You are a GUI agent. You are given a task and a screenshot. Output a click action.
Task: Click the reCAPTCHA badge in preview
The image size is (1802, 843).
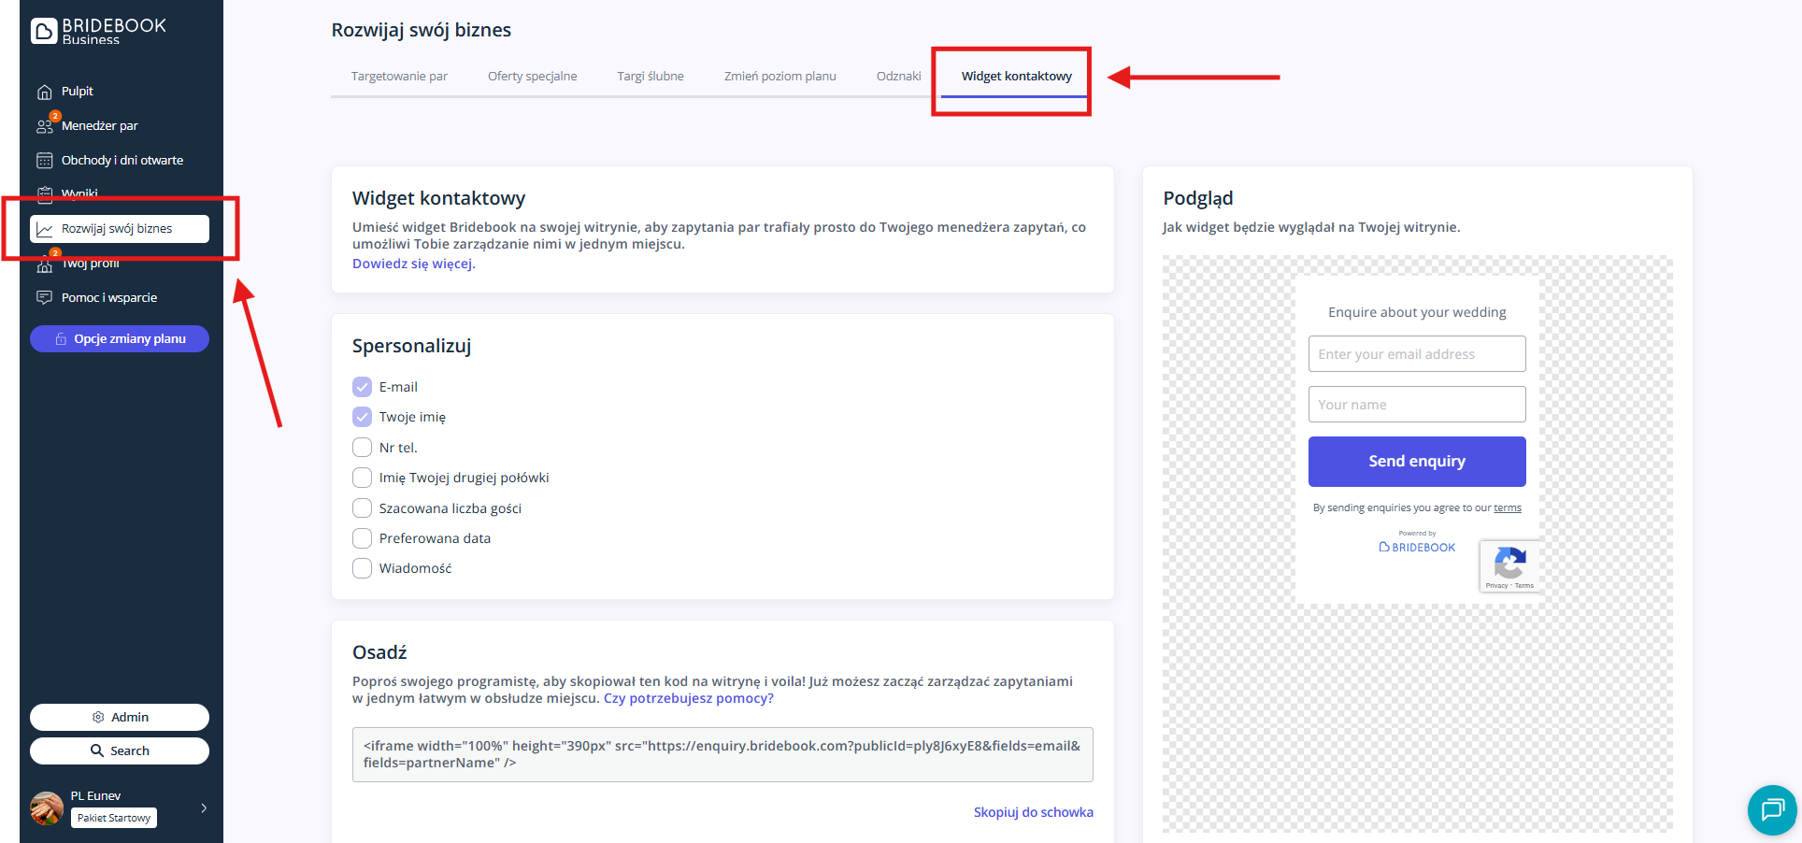1509,566
